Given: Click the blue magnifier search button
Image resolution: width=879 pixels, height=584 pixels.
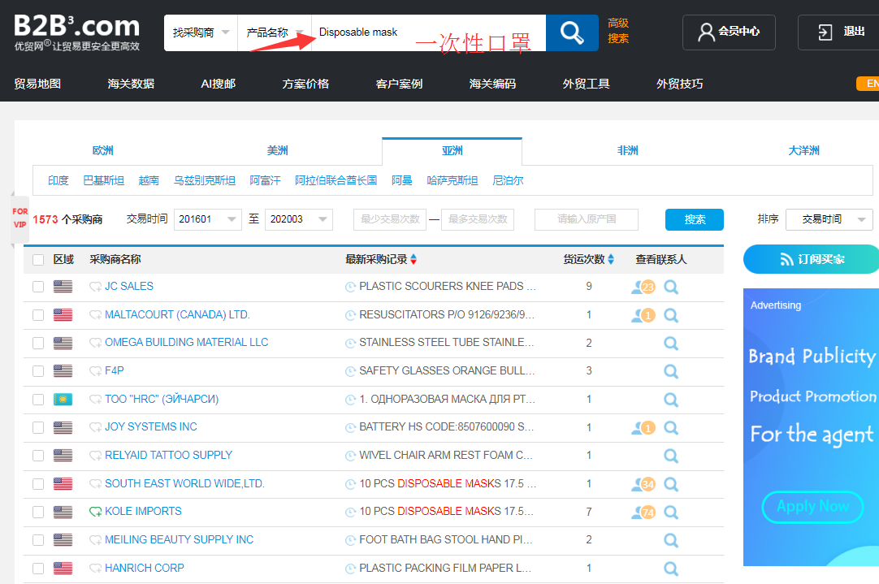Looking at the screenshot, I should [x=572, y=32].
